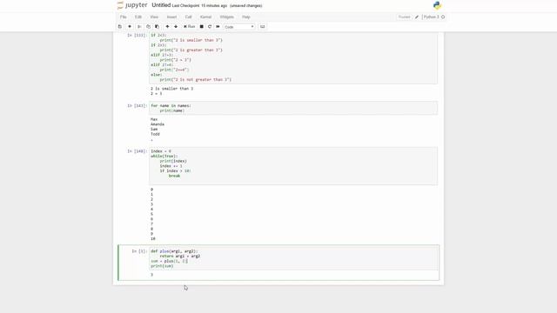Open the Edit menu
Screen dimensions: 557x313
click(138, 17)
